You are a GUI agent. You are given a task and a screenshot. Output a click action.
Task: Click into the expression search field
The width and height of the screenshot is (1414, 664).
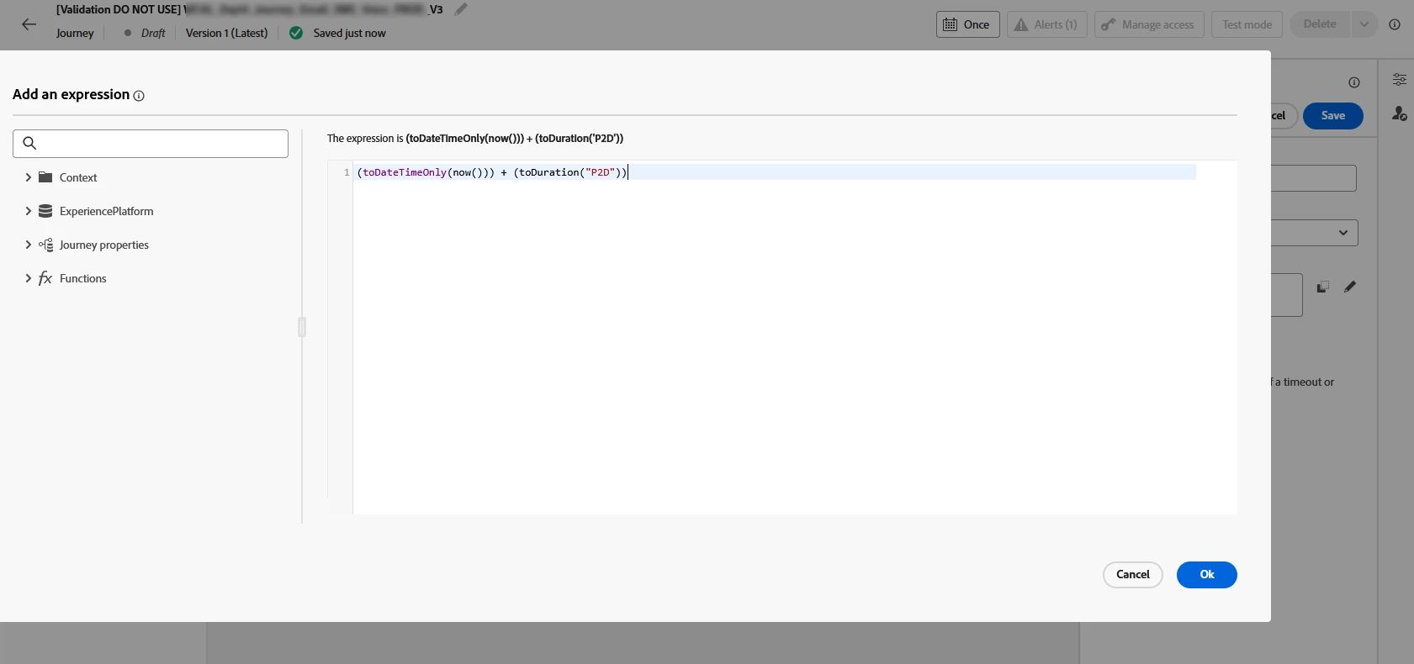point(151,143)
